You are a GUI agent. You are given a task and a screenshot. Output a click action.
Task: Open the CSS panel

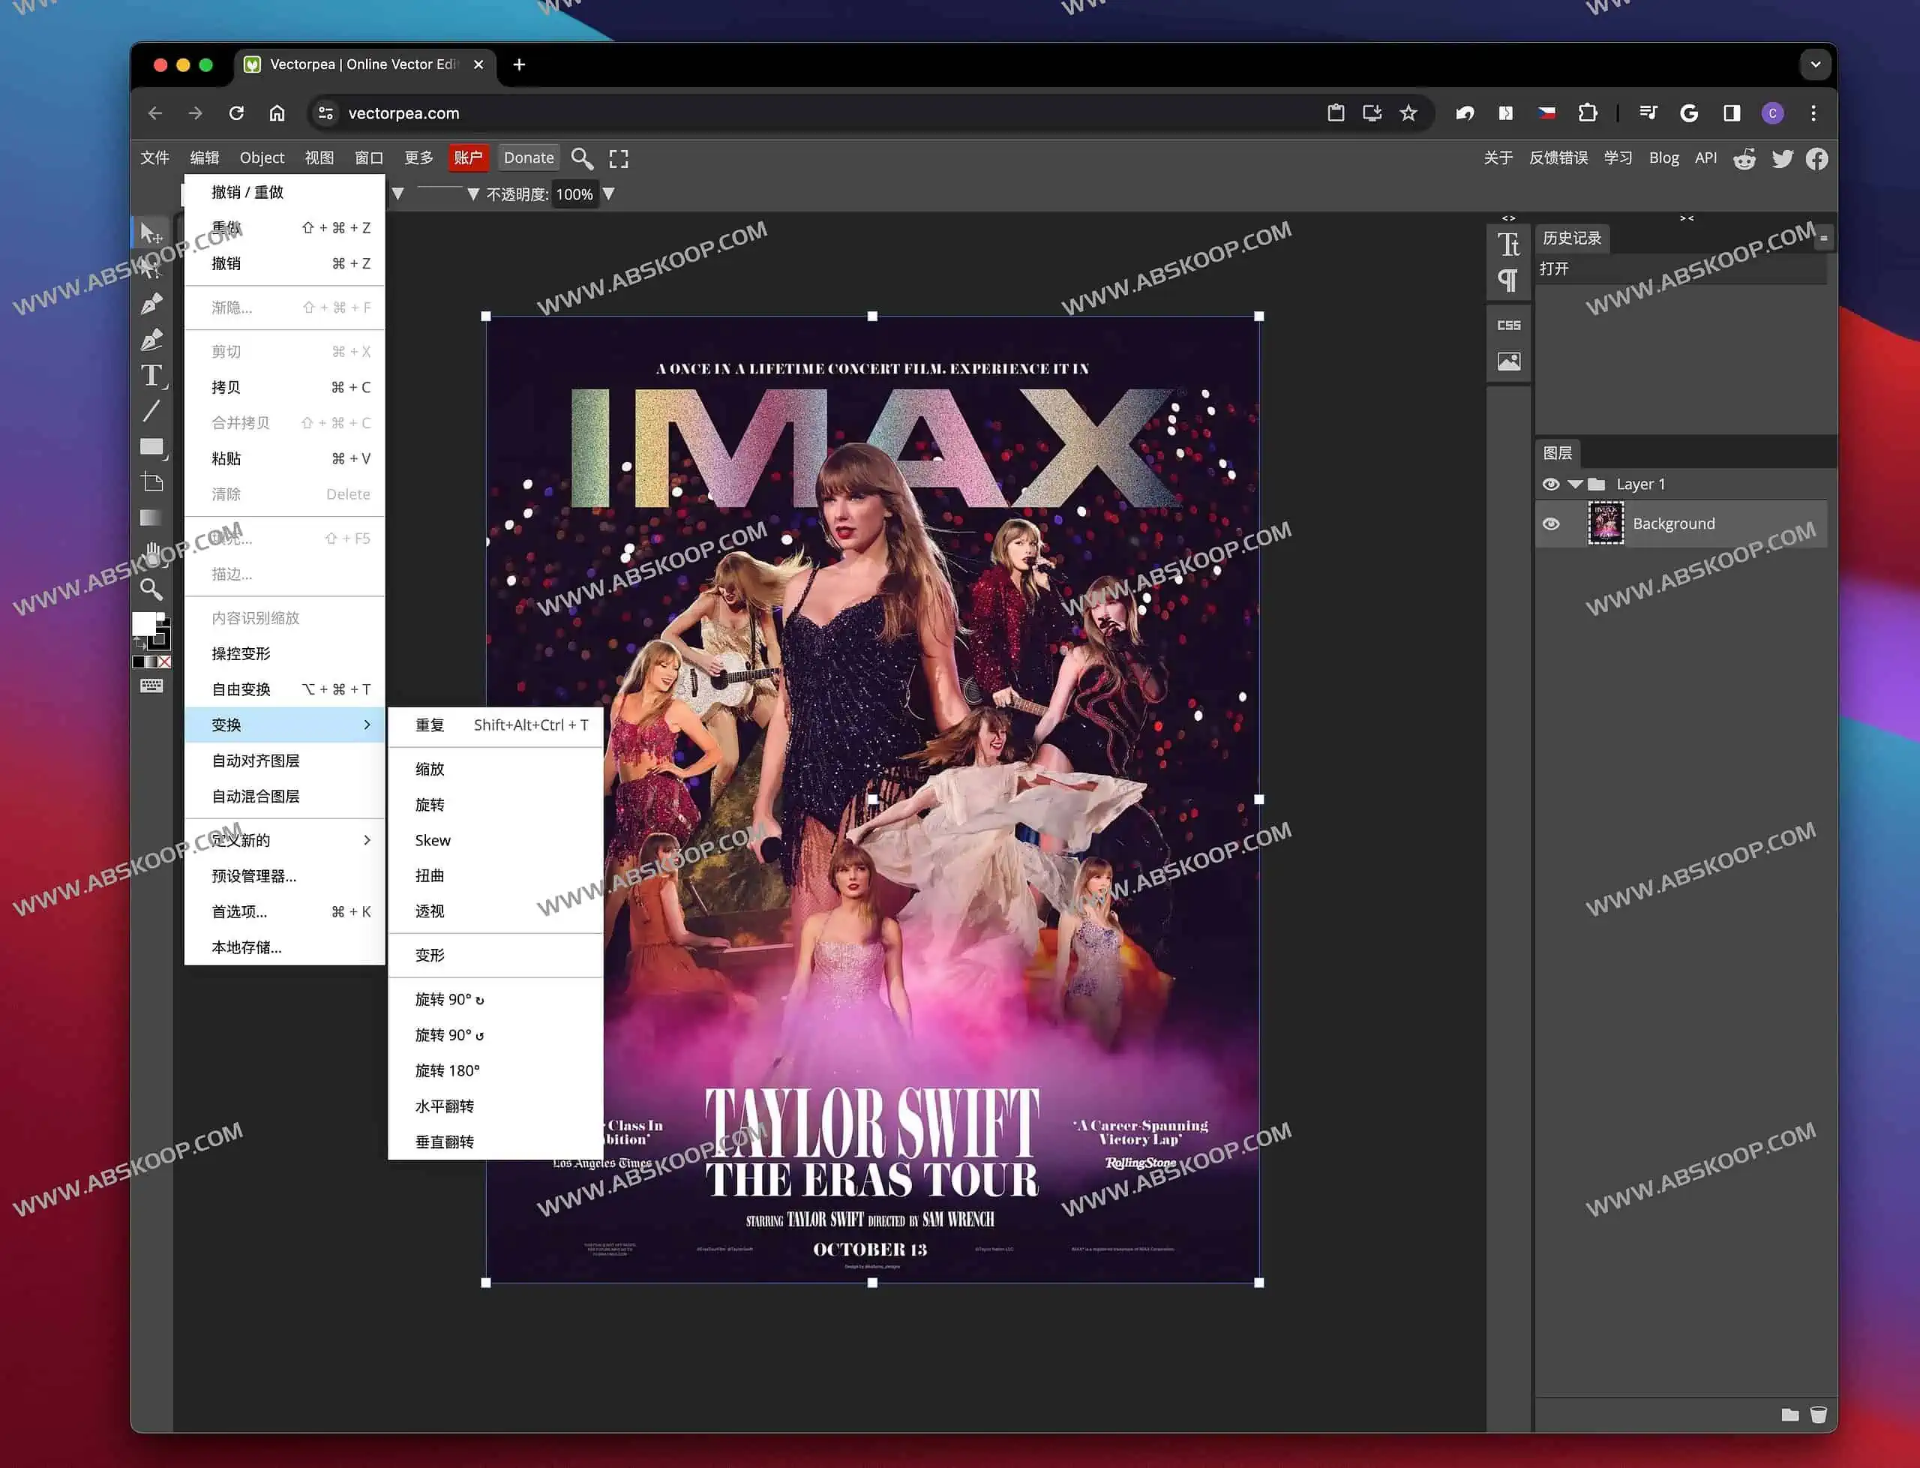[1508, 324]
